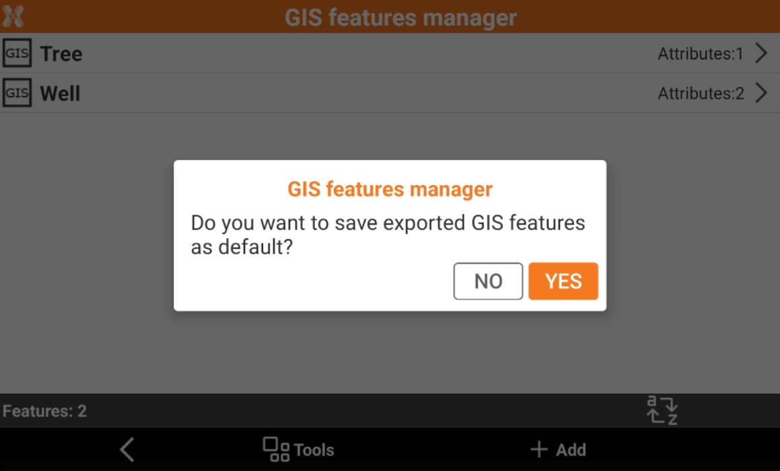This screenshot has height=471, width=780.
Task: Toggle the A-Z sort order icon
Action: tap(662, 410)
